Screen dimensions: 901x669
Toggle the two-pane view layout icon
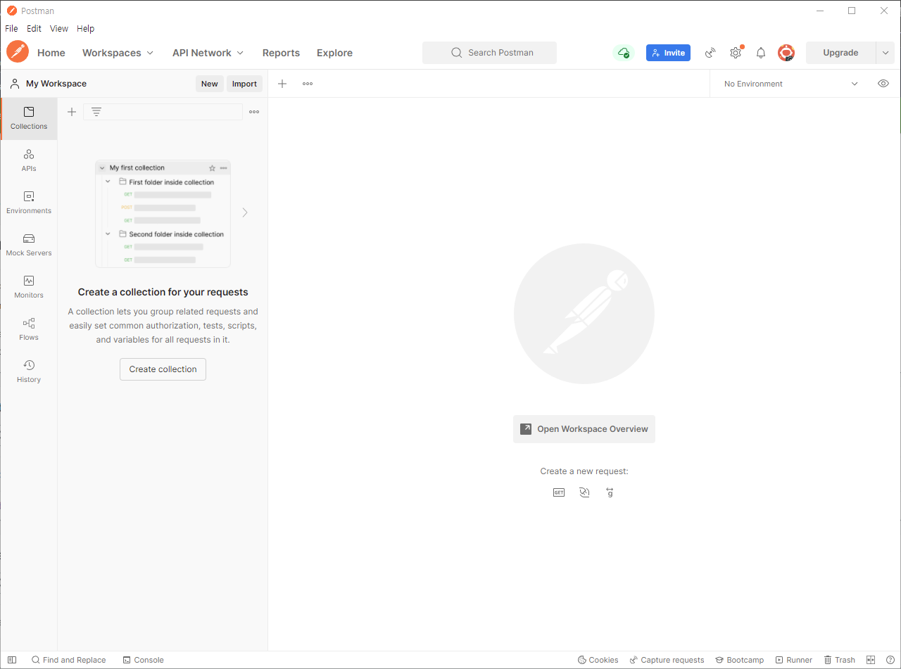871,660
